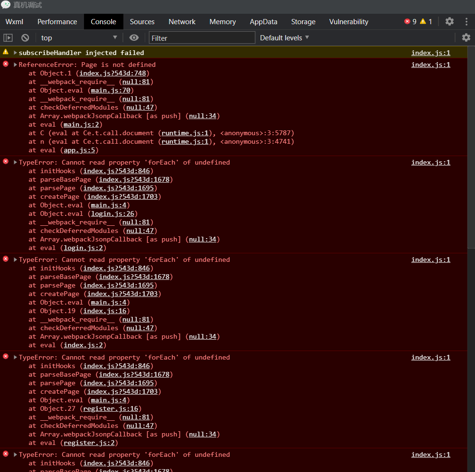Open the login.js:26 stack link
The height and width of the screenshot is (472, 475).
tap(112, 214)
